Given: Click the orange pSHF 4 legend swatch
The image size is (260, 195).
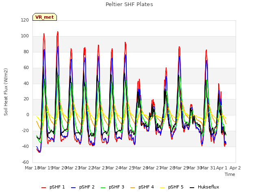Looking at the screenshot, I should coord(133,188).
